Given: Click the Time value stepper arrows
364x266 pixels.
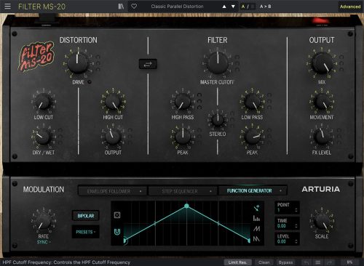Looking at the screenshot, I should 296,226.
